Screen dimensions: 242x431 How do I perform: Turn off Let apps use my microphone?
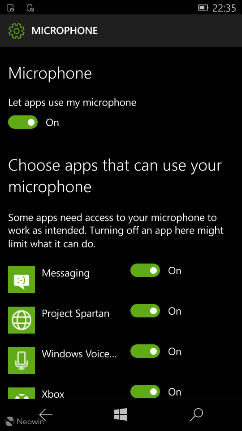(x=23, y=122)
